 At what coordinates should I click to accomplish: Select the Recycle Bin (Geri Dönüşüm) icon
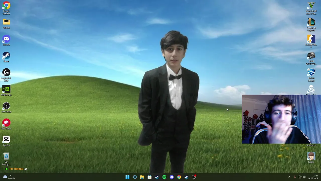pyautogui.click(x=6, y=159)
